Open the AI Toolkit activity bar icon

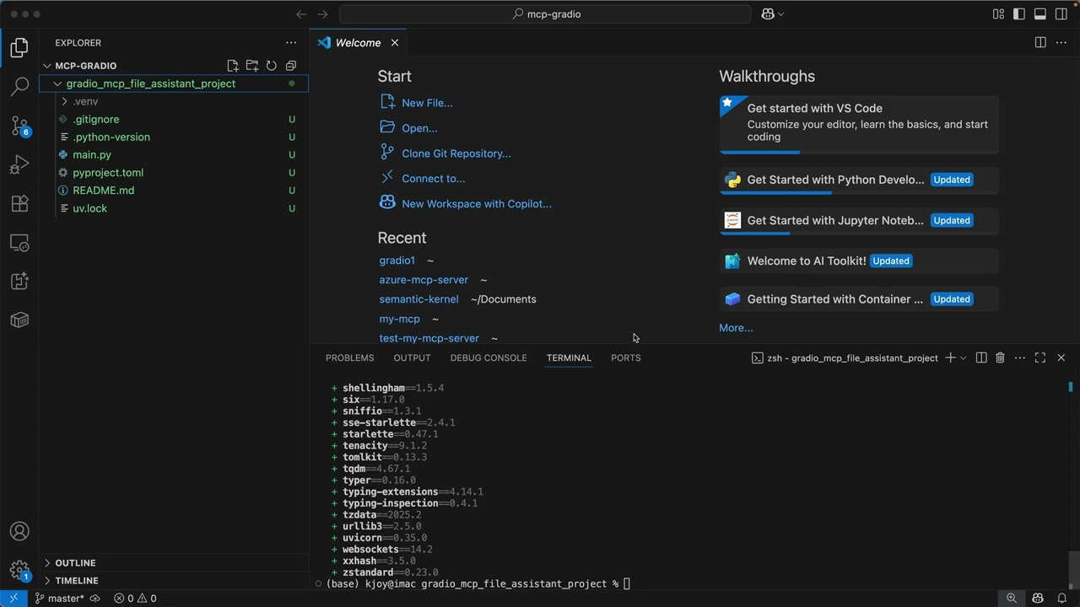[19, 282]
